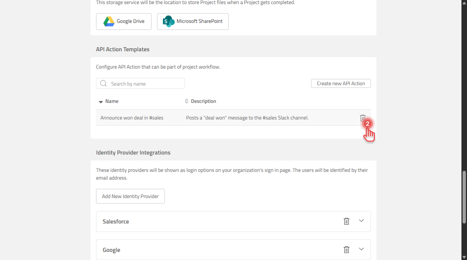This screenshot has height=260, width=467.
Task: Open Announce won deal in #sales row
Action: click(x=234, y=118)
